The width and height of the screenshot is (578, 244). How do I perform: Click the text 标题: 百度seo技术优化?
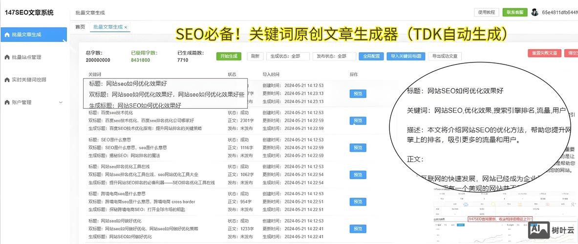click(x=110, y=113)
